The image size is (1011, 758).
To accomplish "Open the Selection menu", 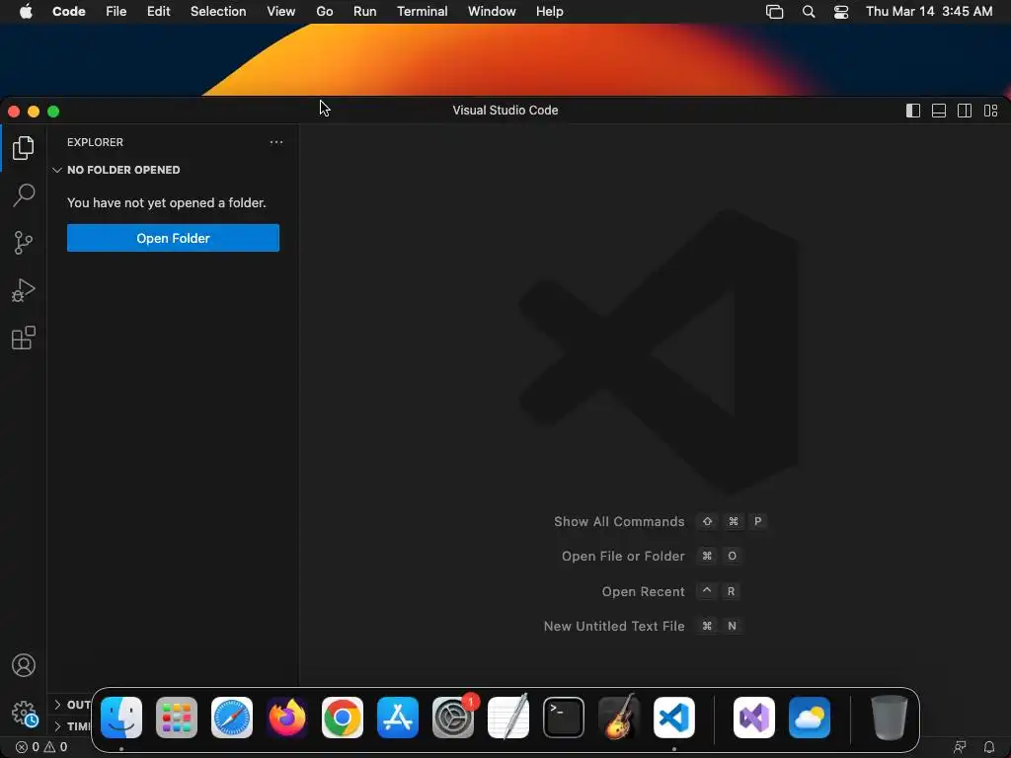I will (x=218, y=12).
